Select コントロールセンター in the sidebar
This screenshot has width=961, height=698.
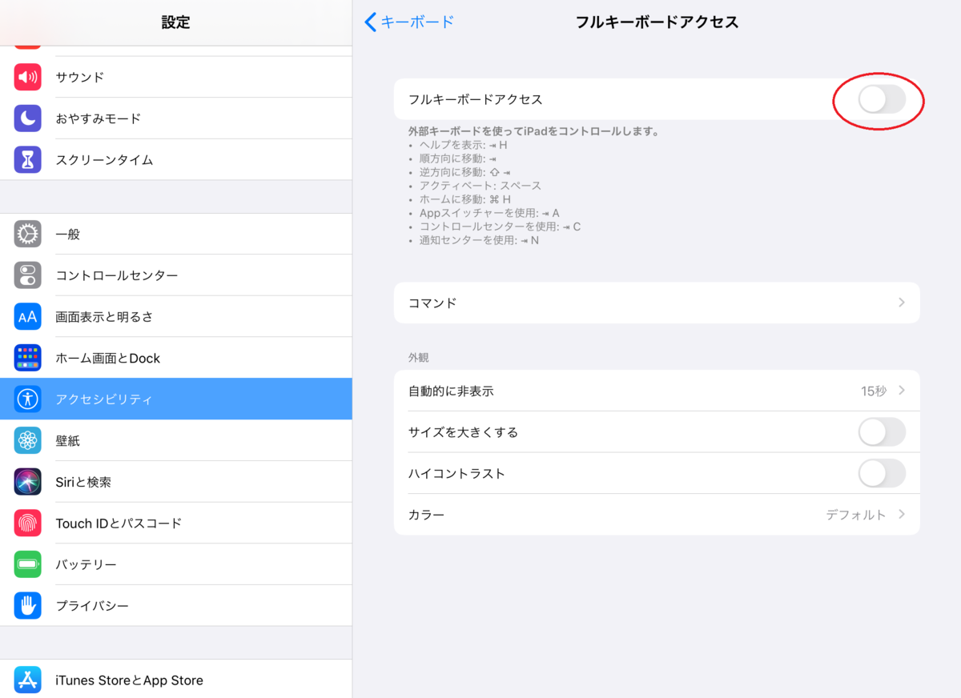click(176, 275)
